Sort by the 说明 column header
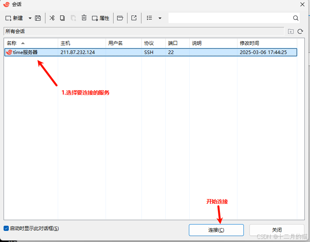Screen dimensions: 310x242 213,43
